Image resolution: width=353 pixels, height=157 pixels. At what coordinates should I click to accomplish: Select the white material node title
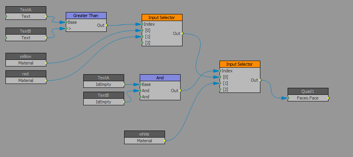144,134
